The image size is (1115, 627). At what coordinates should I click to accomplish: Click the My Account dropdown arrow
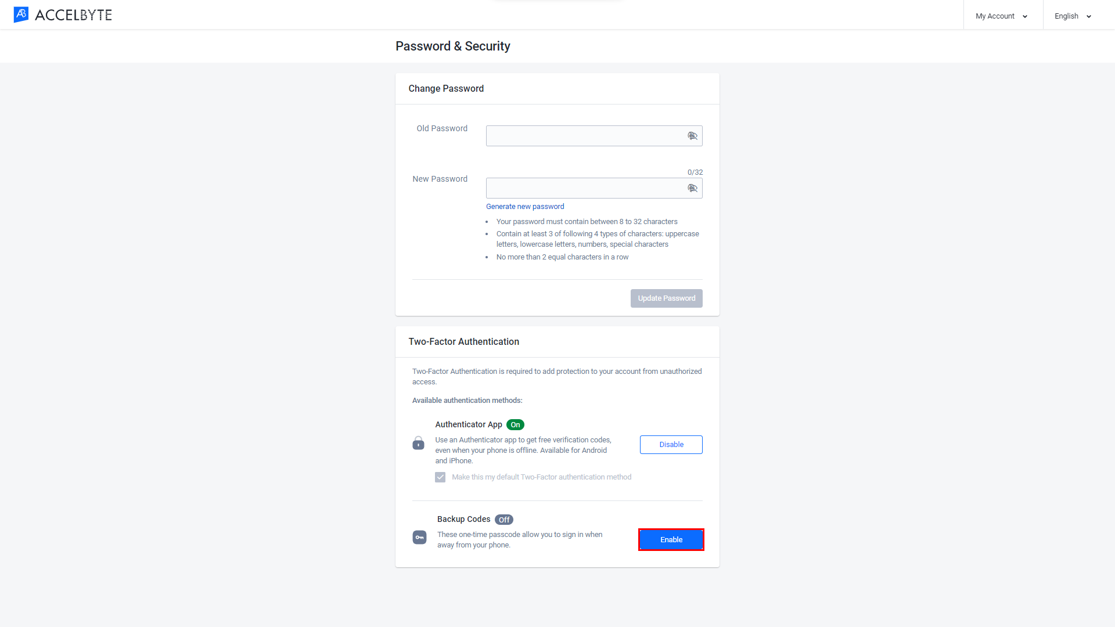pos(1024,15)
